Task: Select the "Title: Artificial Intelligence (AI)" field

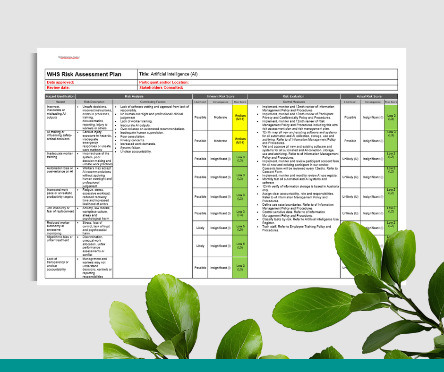Action: click(x=267, y=74)
